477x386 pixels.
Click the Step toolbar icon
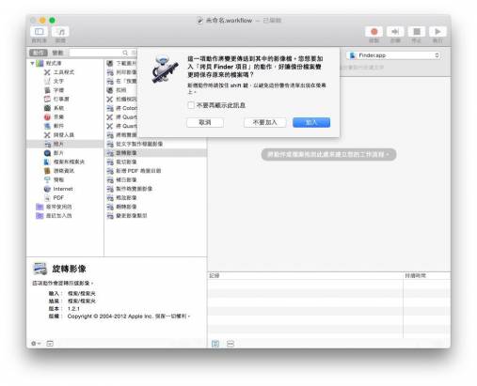(395, 32)
